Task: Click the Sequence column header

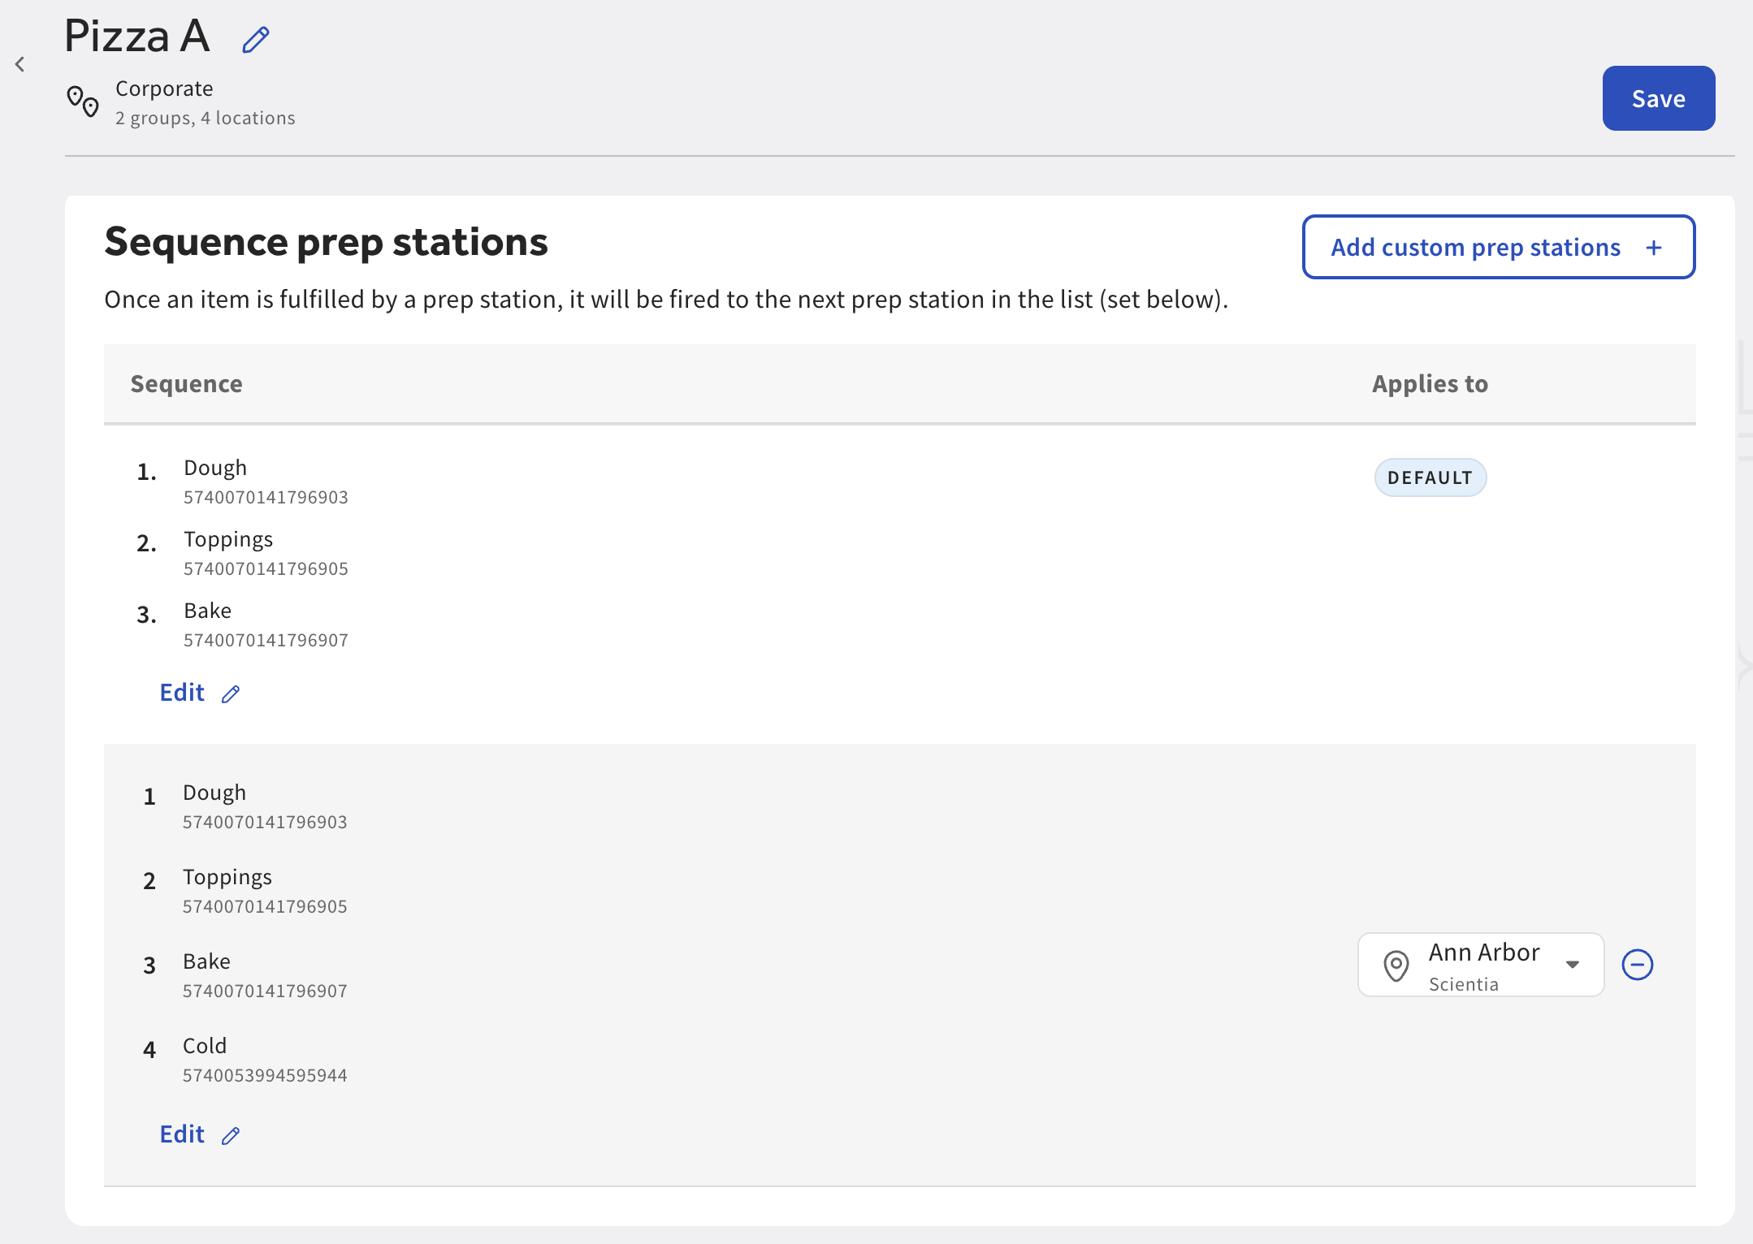Action: pyautogui.click(x=187, y=384)
